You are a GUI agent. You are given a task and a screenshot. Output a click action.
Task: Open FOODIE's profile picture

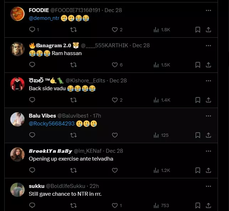click(17, 14)
